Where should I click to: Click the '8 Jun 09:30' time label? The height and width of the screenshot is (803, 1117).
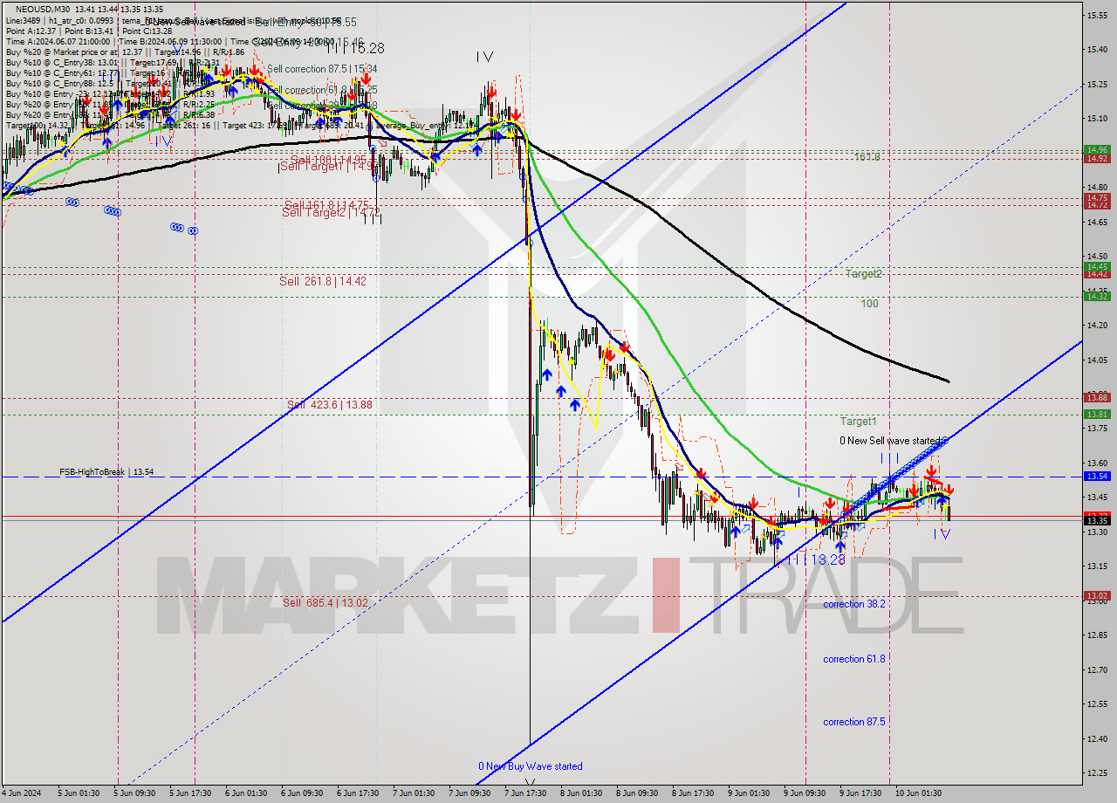click(x=637, y=793)
